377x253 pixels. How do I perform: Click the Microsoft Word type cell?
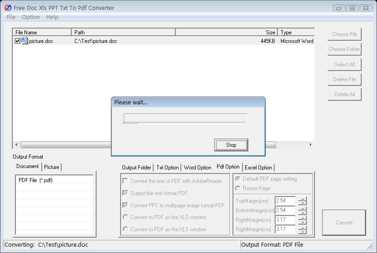tap(297, 41)
